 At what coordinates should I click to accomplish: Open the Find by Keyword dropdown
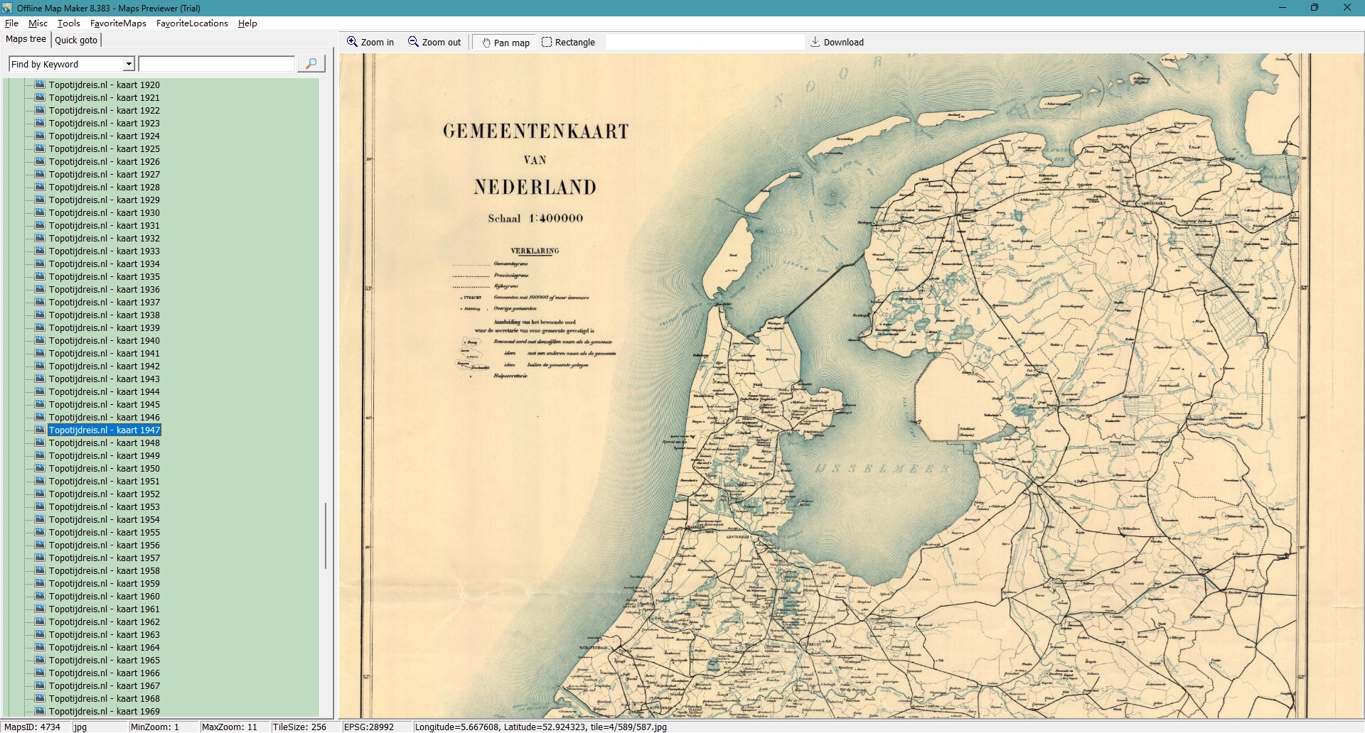click(x=129, y=64)
